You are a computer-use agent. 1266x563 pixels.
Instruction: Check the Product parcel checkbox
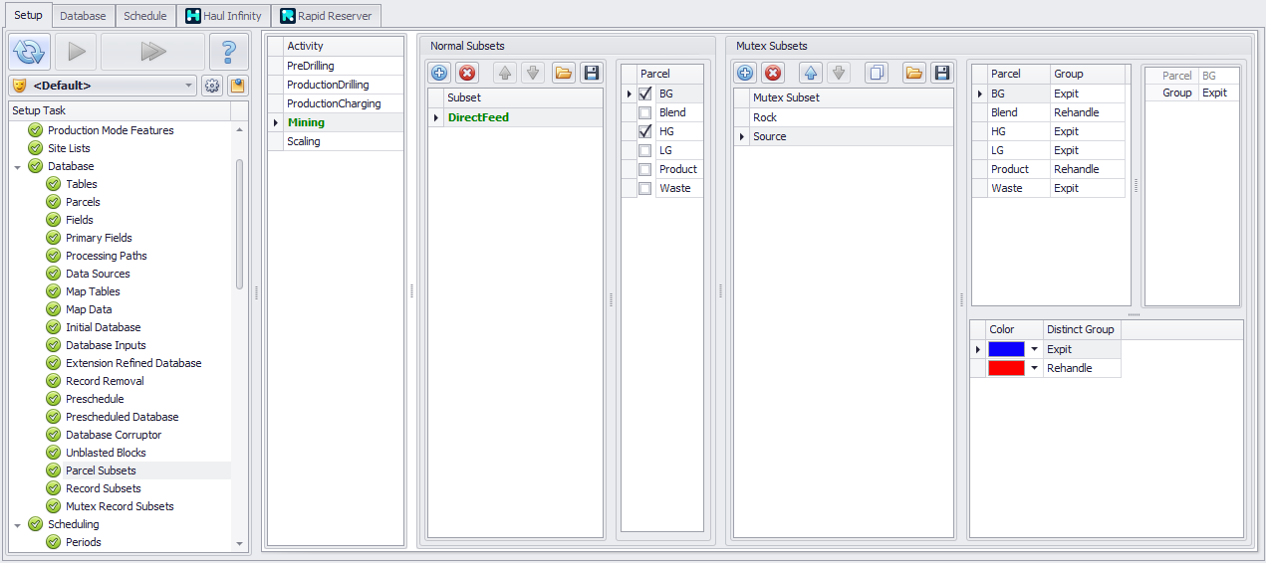pos(645,169)
